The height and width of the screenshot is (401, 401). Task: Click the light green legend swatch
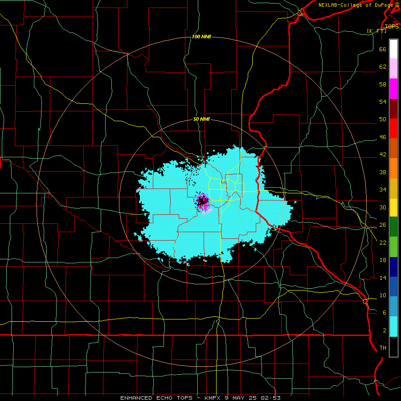pos(393,247)
